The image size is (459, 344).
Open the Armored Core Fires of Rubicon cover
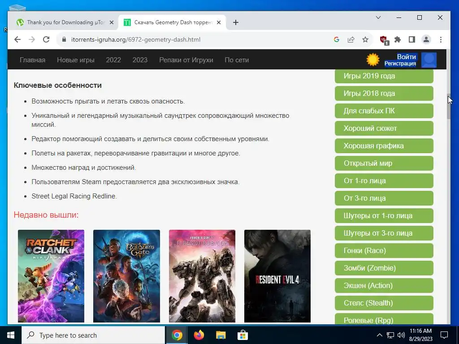coord(202,276)
